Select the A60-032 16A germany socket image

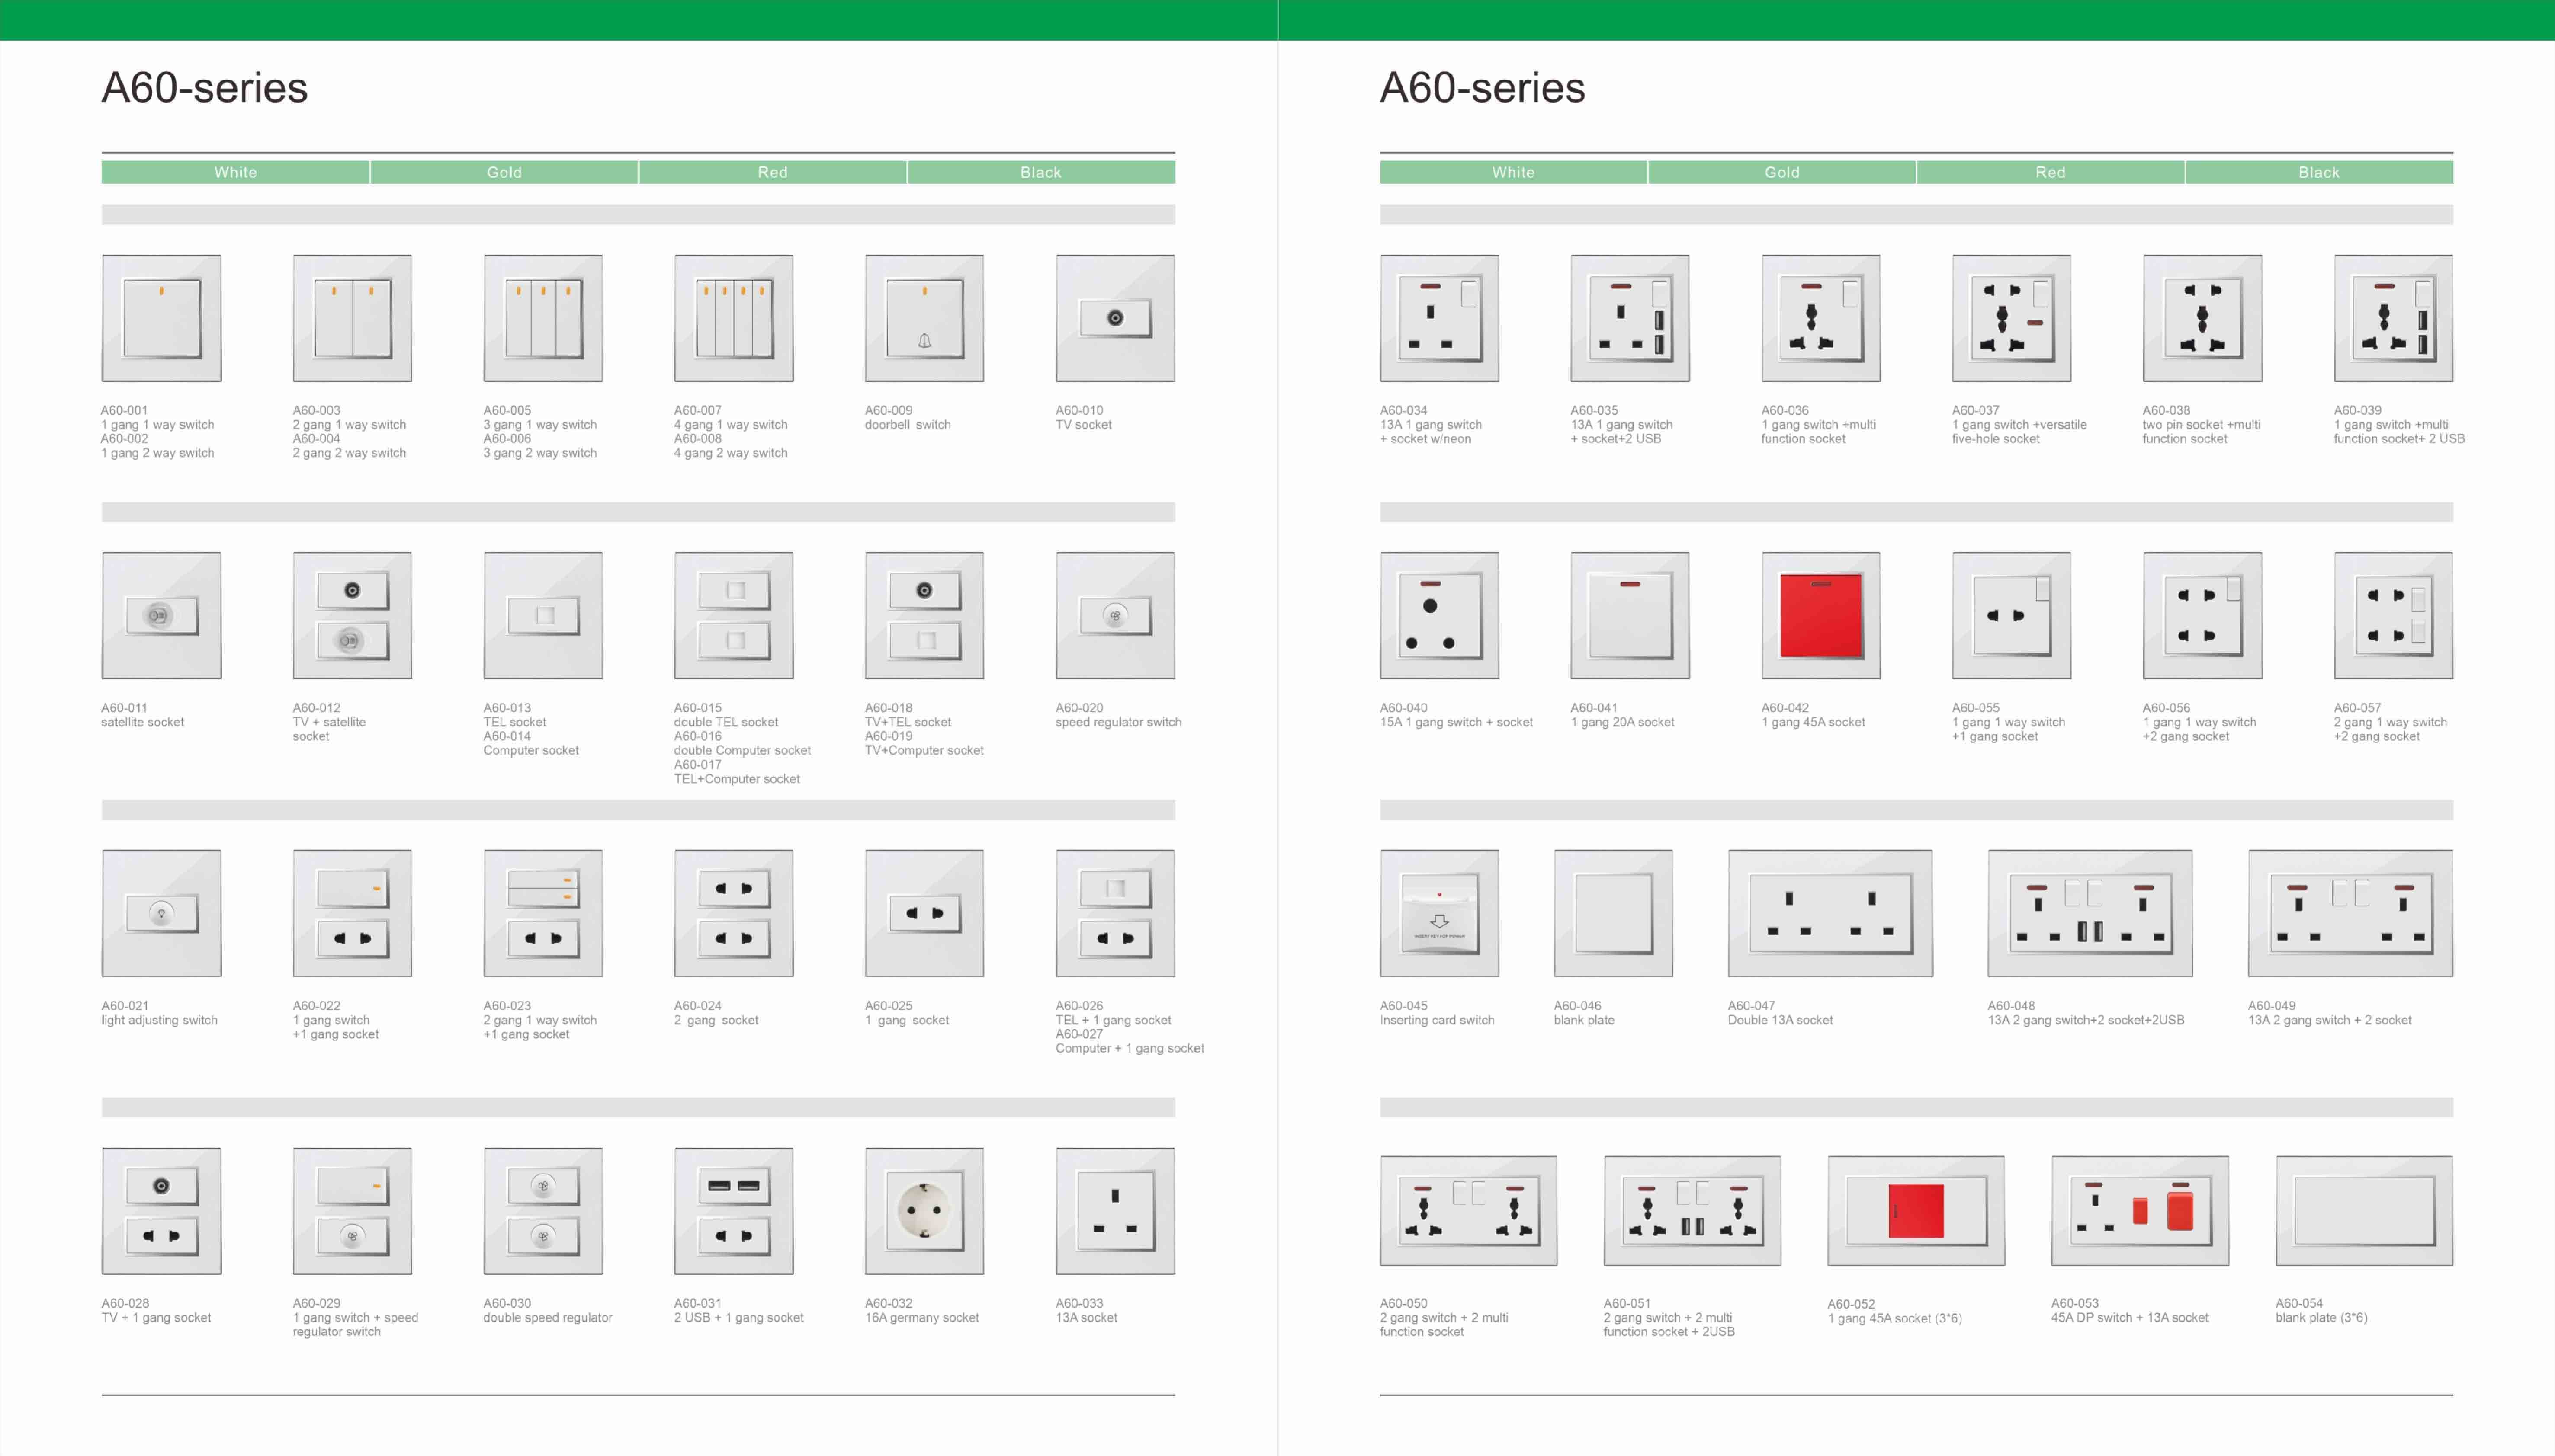(924, 1211)
